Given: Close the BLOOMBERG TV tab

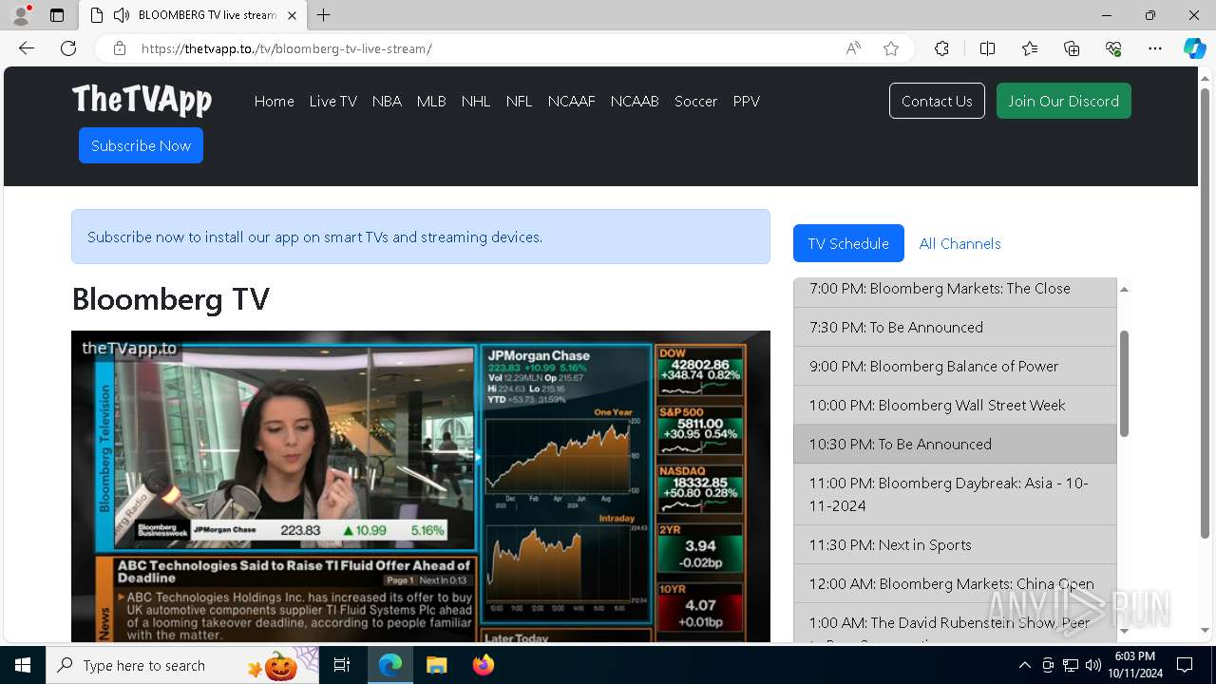Looking at the screenshot, I should point(293,15).
